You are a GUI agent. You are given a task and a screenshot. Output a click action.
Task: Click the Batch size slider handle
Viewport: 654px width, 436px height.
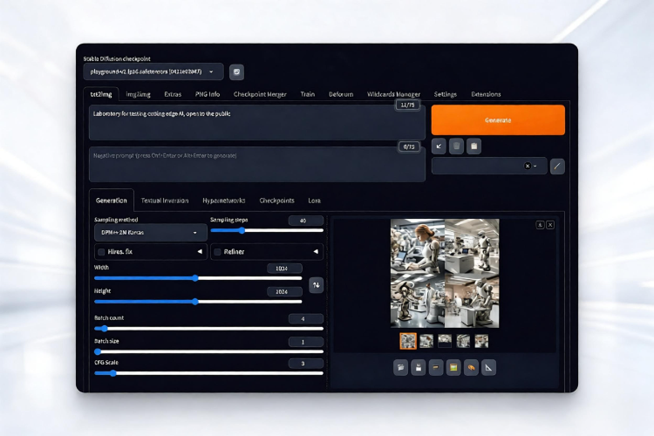98,351
